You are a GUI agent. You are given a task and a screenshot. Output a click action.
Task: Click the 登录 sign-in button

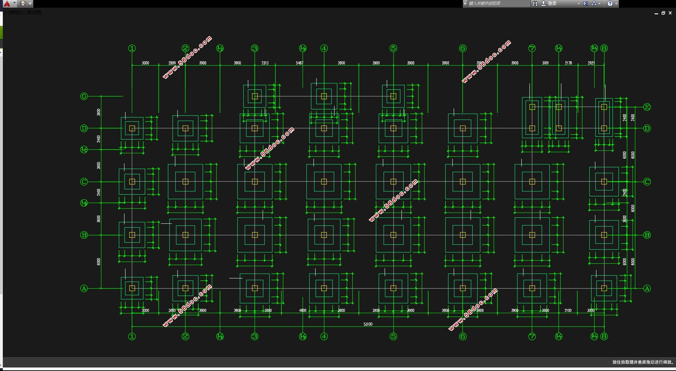click(x=552, y=4)
